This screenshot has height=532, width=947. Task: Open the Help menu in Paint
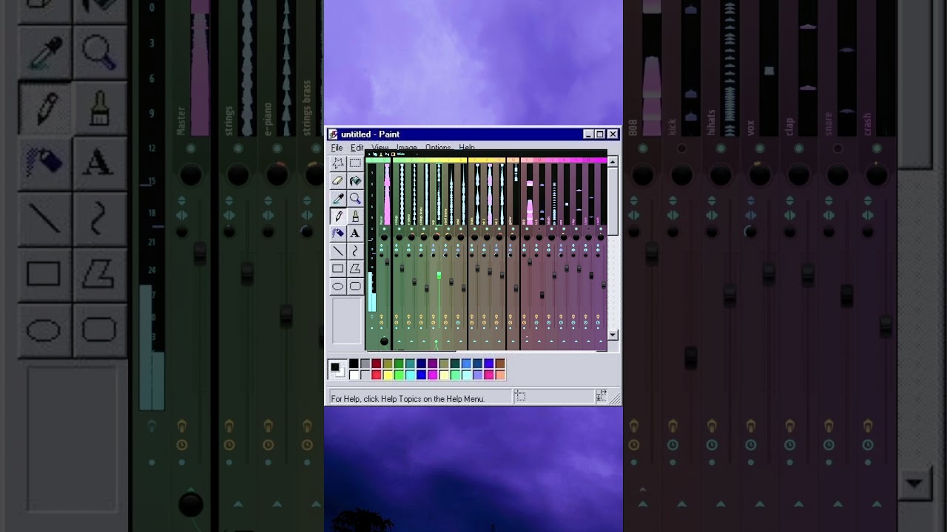[467, 148]
